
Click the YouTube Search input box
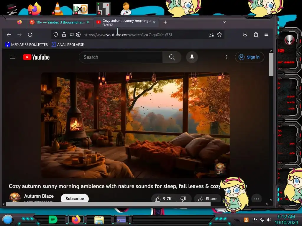(121, 57)
